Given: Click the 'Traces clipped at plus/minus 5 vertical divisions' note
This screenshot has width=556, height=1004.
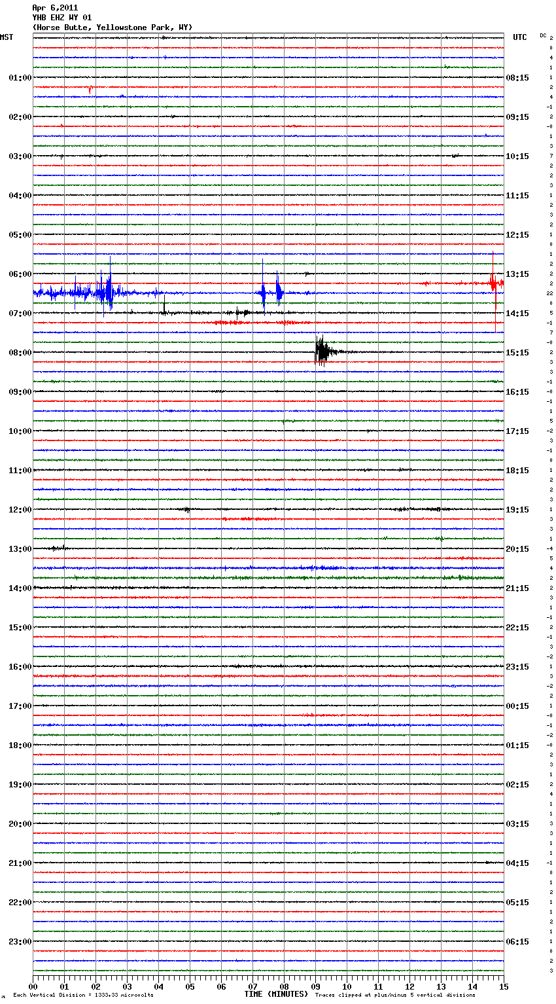Looking at the screenshot, I should click(395, 995).
